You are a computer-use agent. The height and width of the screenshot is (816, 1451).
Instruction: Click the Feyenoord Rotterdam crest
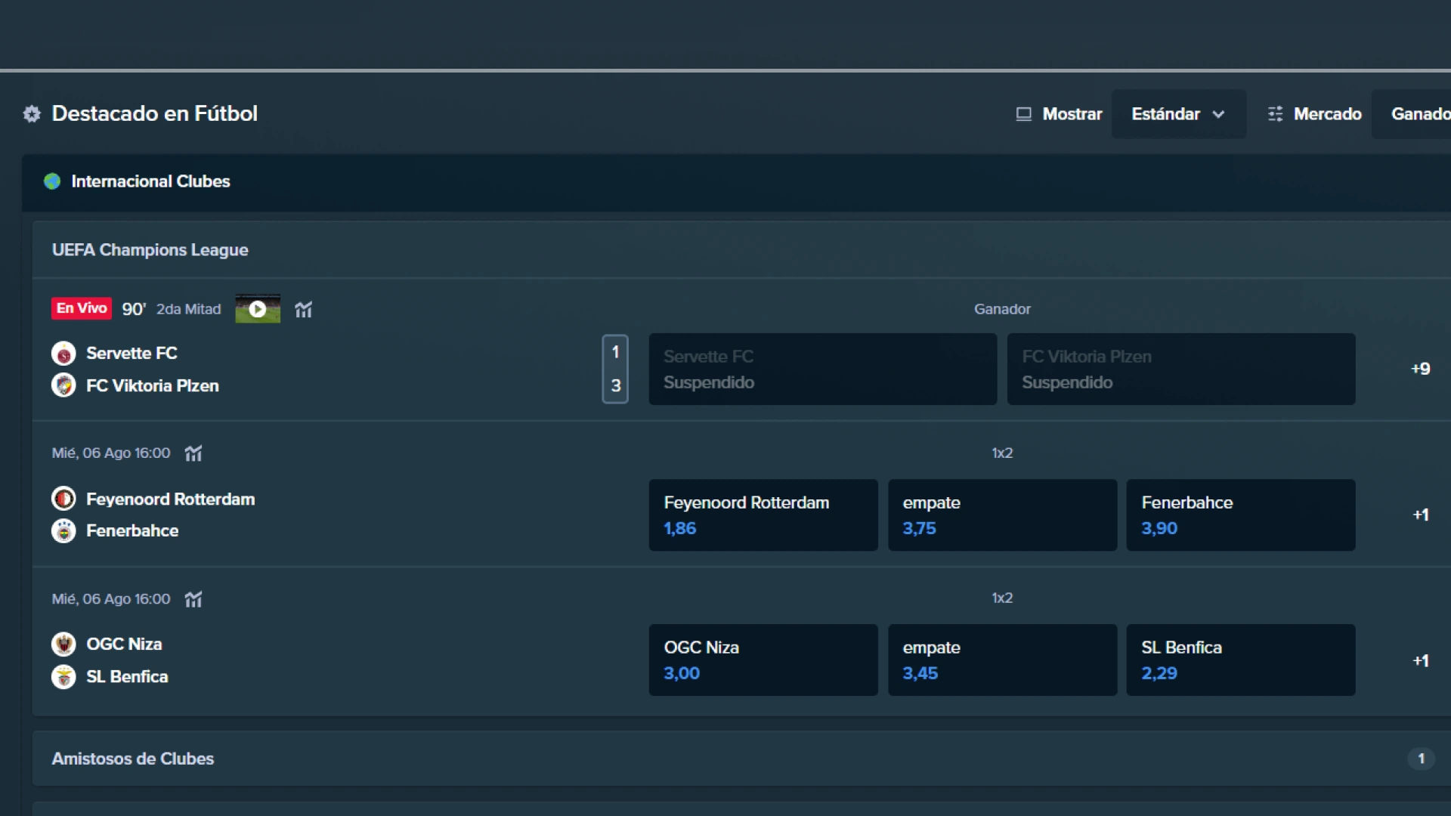pos(63,499)
